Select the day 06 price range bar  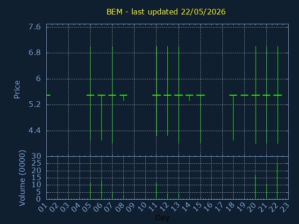pyautogui.click(x=102, y=118)
